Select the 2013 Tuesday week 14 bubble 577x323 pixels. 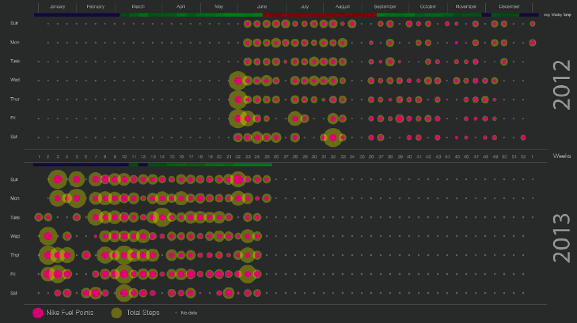pyautogui.click(x=162, y=217)
